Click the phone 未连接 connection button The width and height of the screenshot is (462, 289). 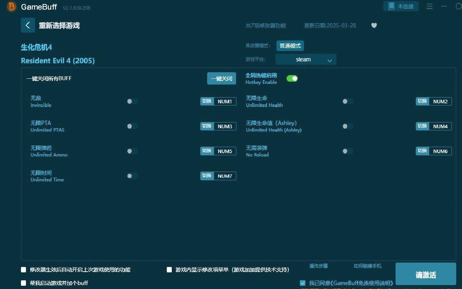(x=401, y=6)
